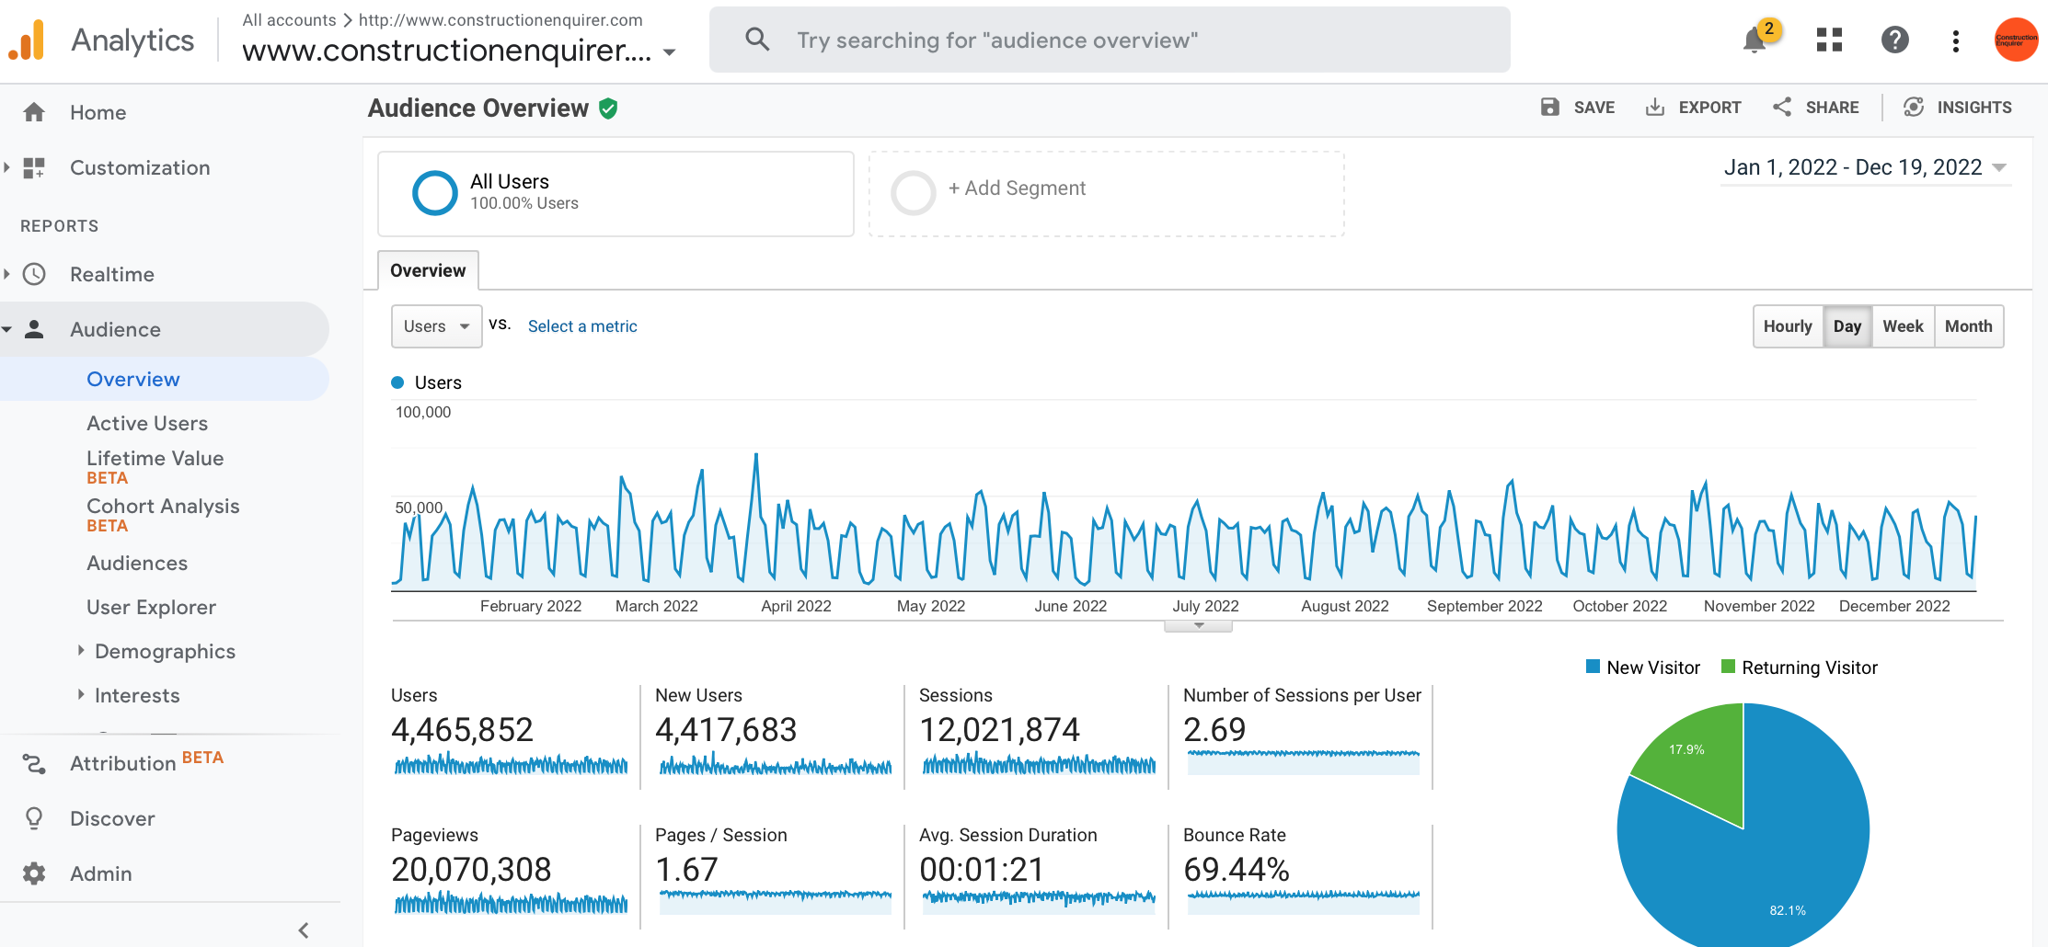Click + Add Segment text
Viewport: 2048px width, 947px height.
coord(1017,188)
